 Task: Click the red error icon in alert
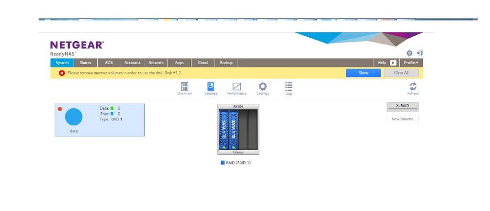coord(62,73)
